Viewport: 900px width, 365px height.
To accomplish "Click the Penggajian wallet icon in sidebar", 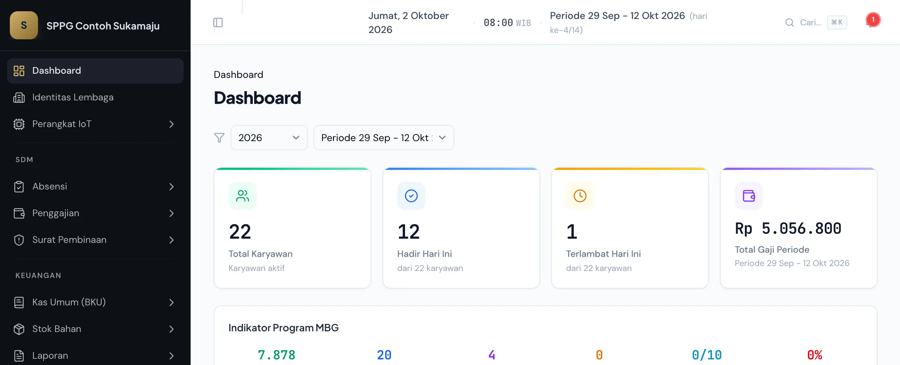I will click(x=19, y=213).
